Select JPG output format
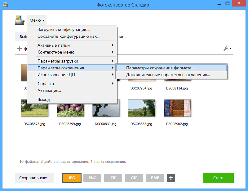The image size is (248, 191). (72, 178)
